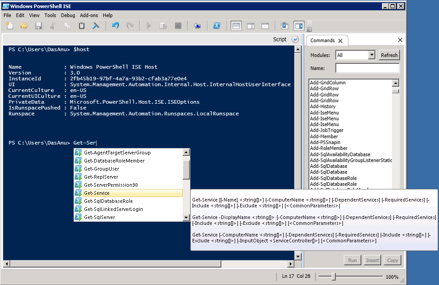The height and width of the screenshot is (285, 439).
Task: Select Get-SqlDatabaseRole from IntelliSense list
Action: click(x=108, y=201)
